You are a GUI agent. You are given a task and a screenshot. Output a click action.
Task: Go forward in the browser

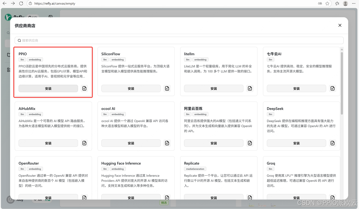[13, 3]
